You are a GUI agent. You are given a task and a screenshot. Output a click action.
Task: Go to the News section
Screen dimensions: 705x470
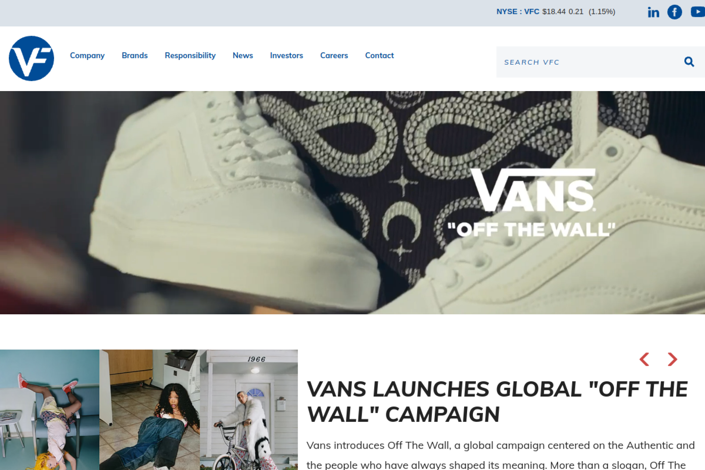pyautogui.click(x=243, y=55)
